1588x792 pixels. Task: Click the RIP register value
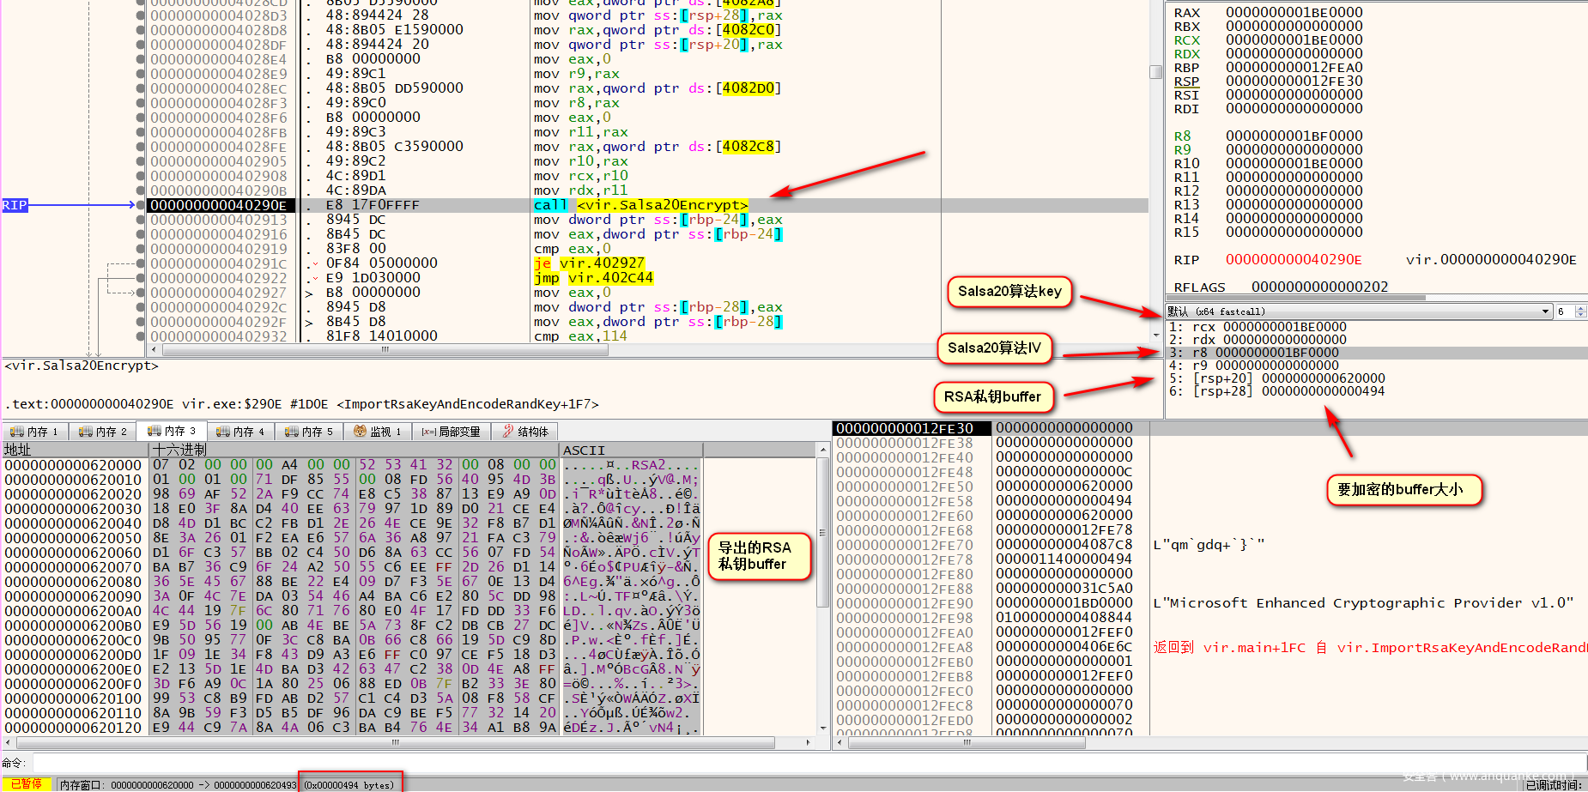1293,260
